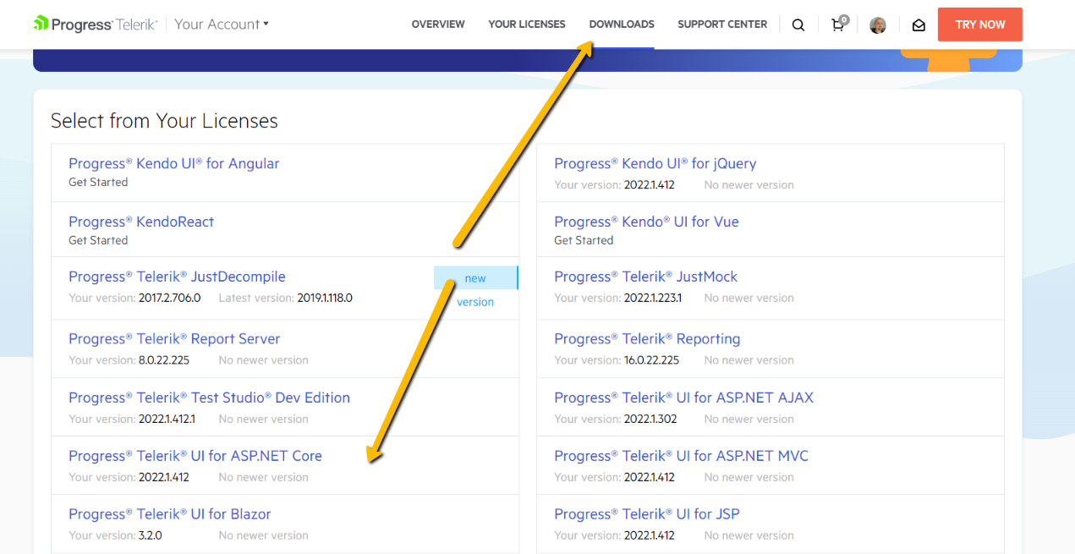1075x554 pixels.
Task: Expand the Your Account dropdown
Action: (x=222, y=24)
